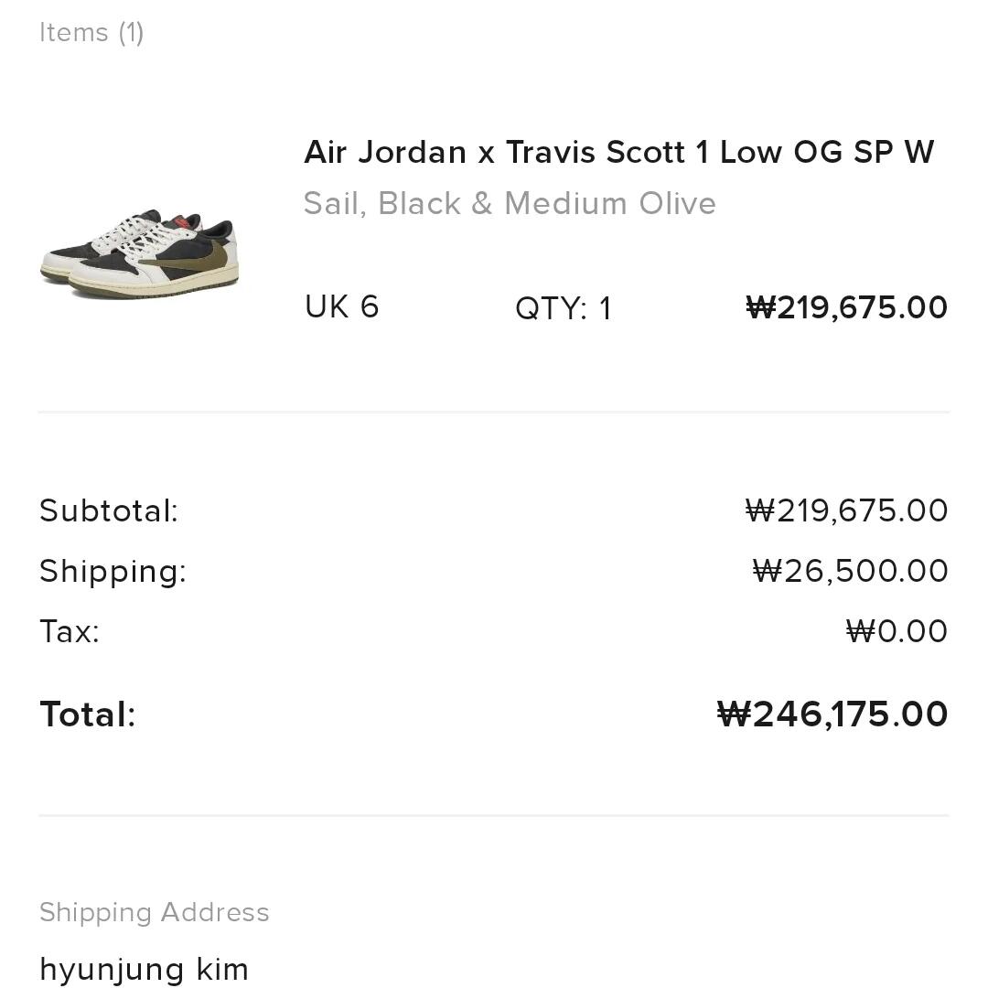Open the Air Jordan x Travis Scott title
The height and width of the screenshot is (988, 988).
coord(618,152)
